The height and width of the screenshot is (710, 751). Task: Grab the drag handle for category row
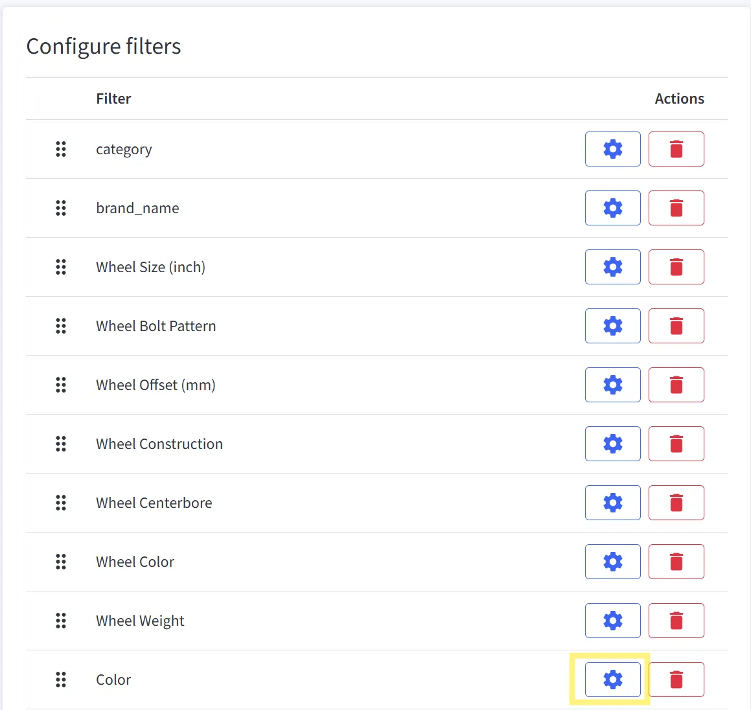point(61,149)
